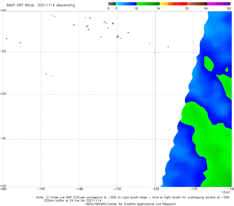The height and width of the screenshot is (206, 234).
Task: Click the swath time stamp '13:42'
Action: pyautogui.click(x=225, y=192)
